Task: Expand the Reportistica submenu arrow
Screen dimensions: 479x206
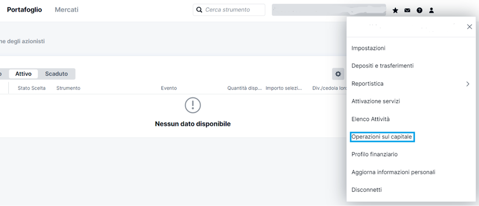Action: [x=468, y=84]
